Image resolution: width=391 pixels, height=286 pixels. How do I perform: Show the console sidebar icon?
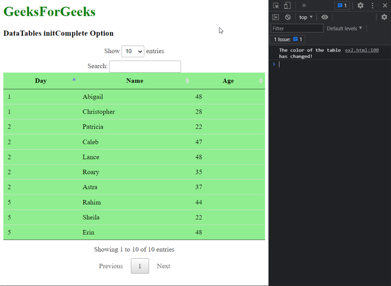coord(275,17)
